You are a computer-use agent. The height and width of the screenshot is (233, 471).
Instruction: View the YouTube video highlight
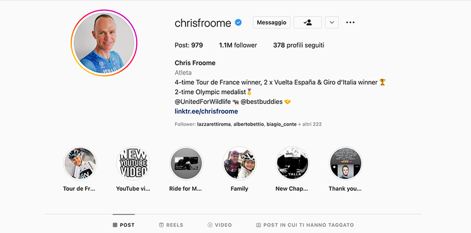tap(133, 163)
